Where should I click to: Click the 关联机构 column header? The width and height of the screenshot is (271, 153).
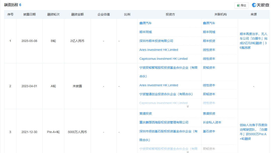click(220, 14)
